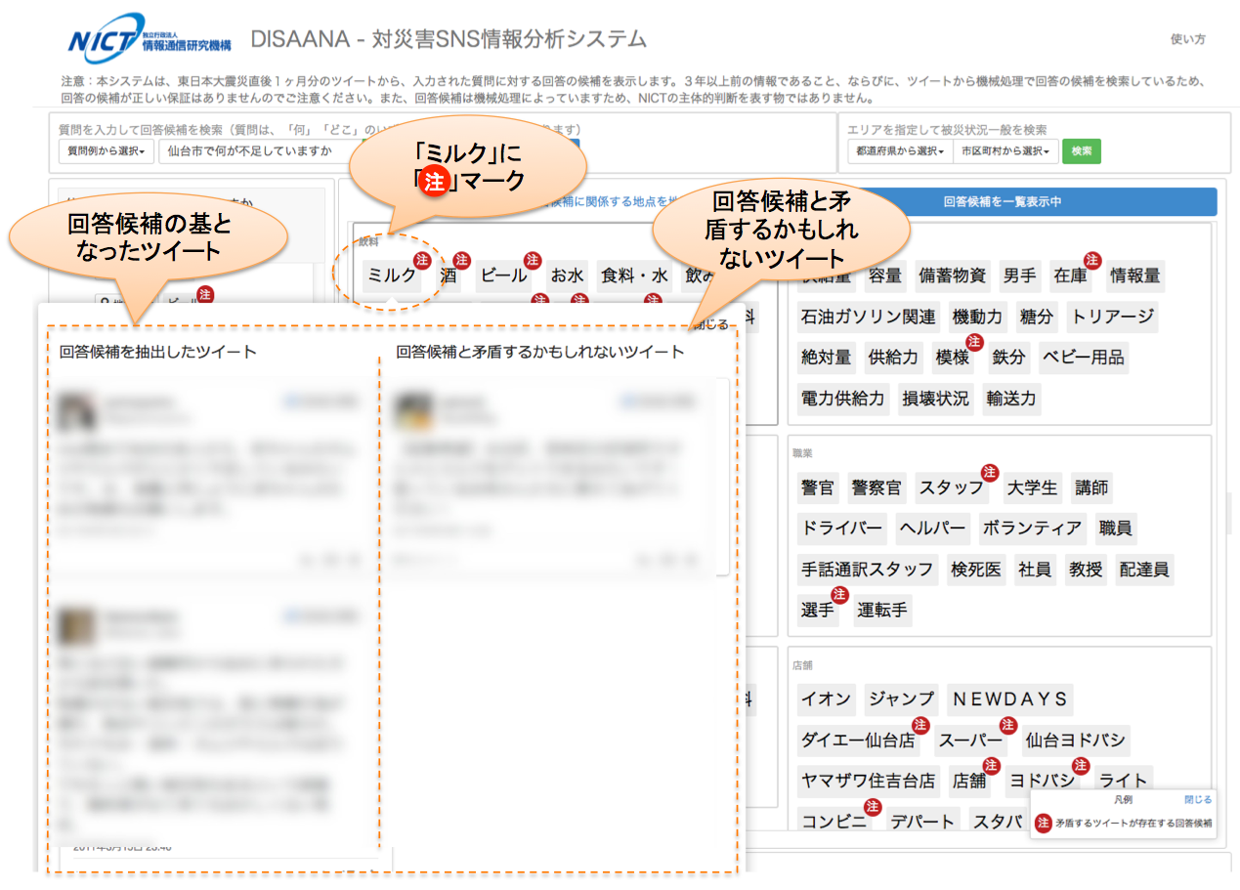Click the NICT logo
This screenshot has height=890, width=1240.
150,38
